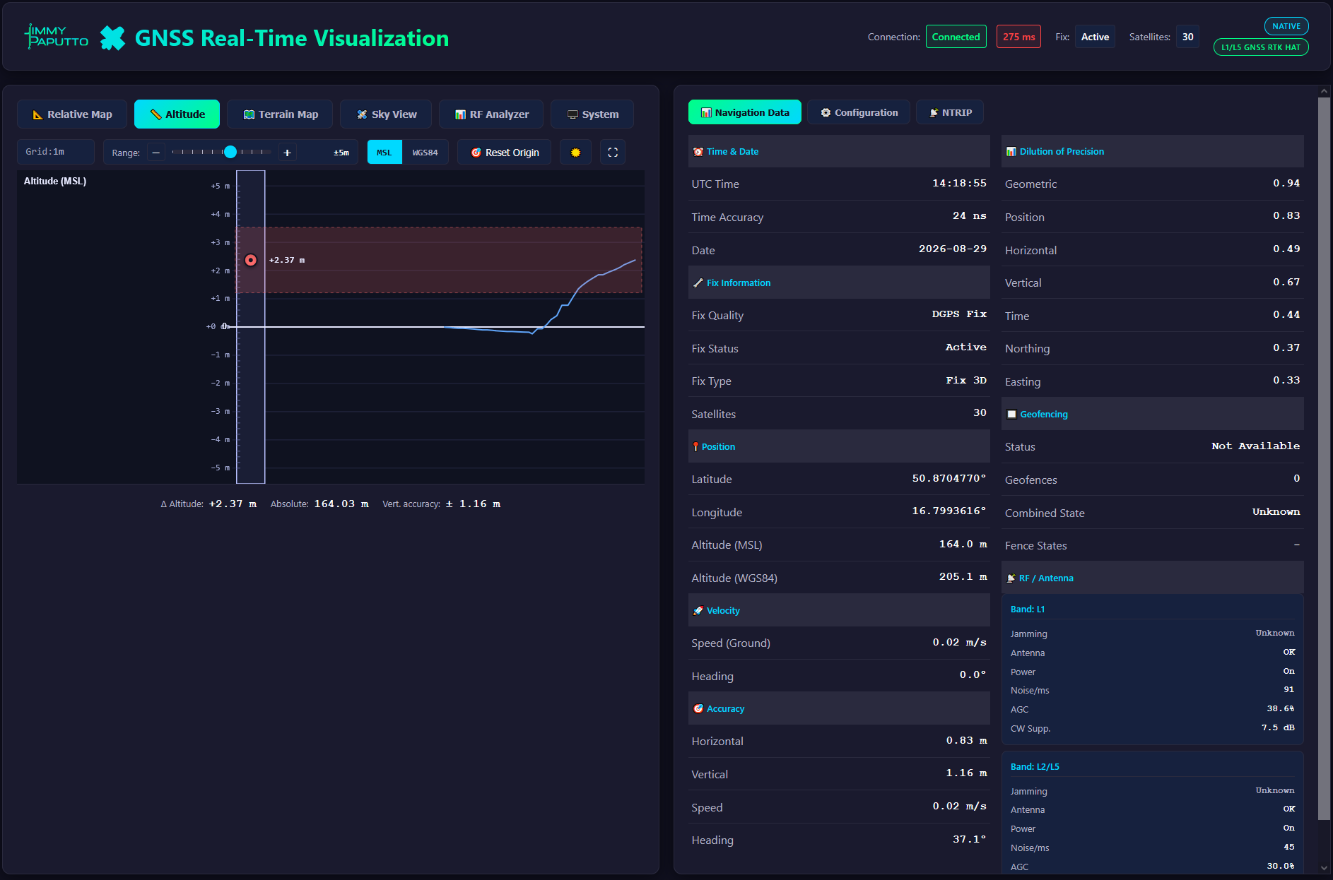Image resolution: width=1333 pixels, height=880 pixels.
Task: Click the 275 ms latency badge
Action: (1018, 37)
